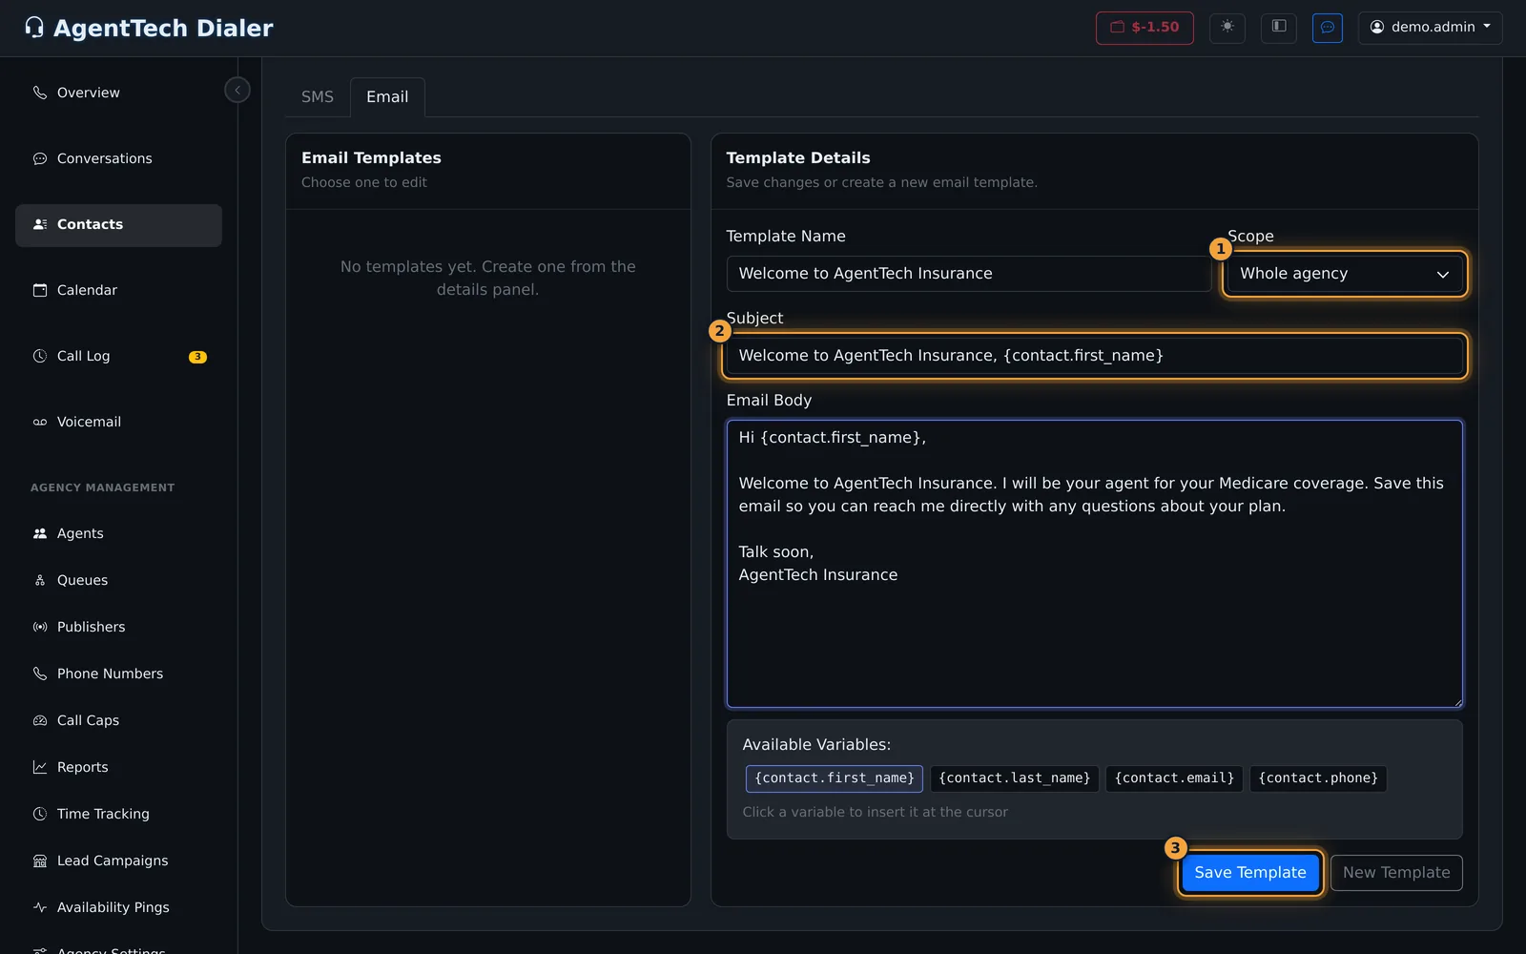
Task: Click the Queues icon in sidebar
Action: (x=40, y=580)
